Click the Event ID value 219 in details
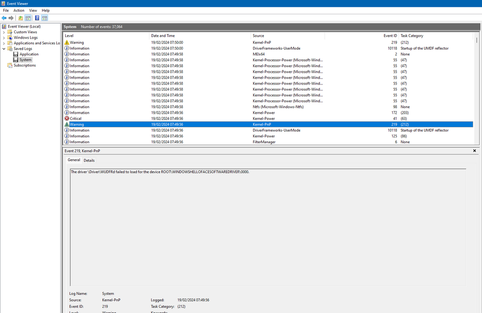This screenshot has width=482, height=313. pos(105,307)
